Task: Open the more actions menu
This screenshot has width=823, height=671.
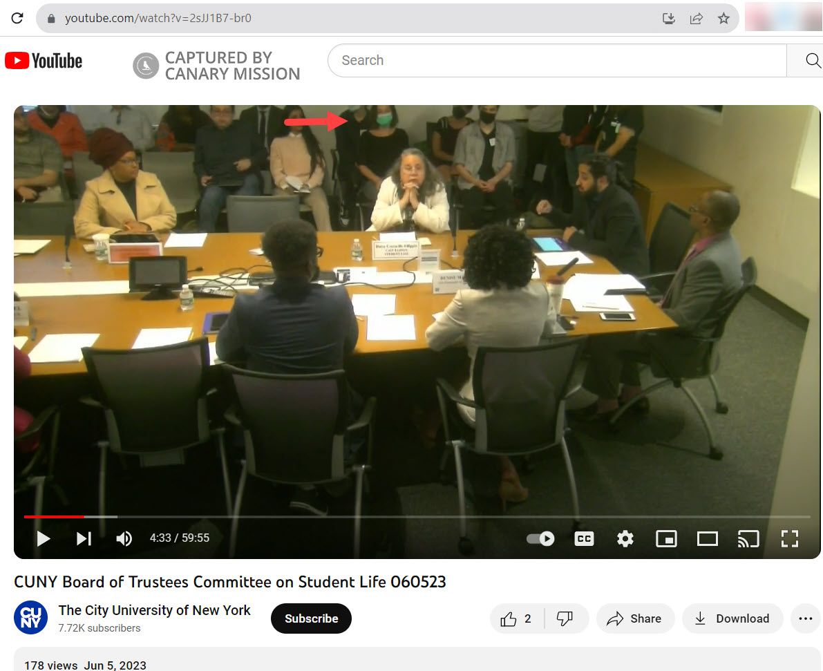Action: click(x=805, y=618)
